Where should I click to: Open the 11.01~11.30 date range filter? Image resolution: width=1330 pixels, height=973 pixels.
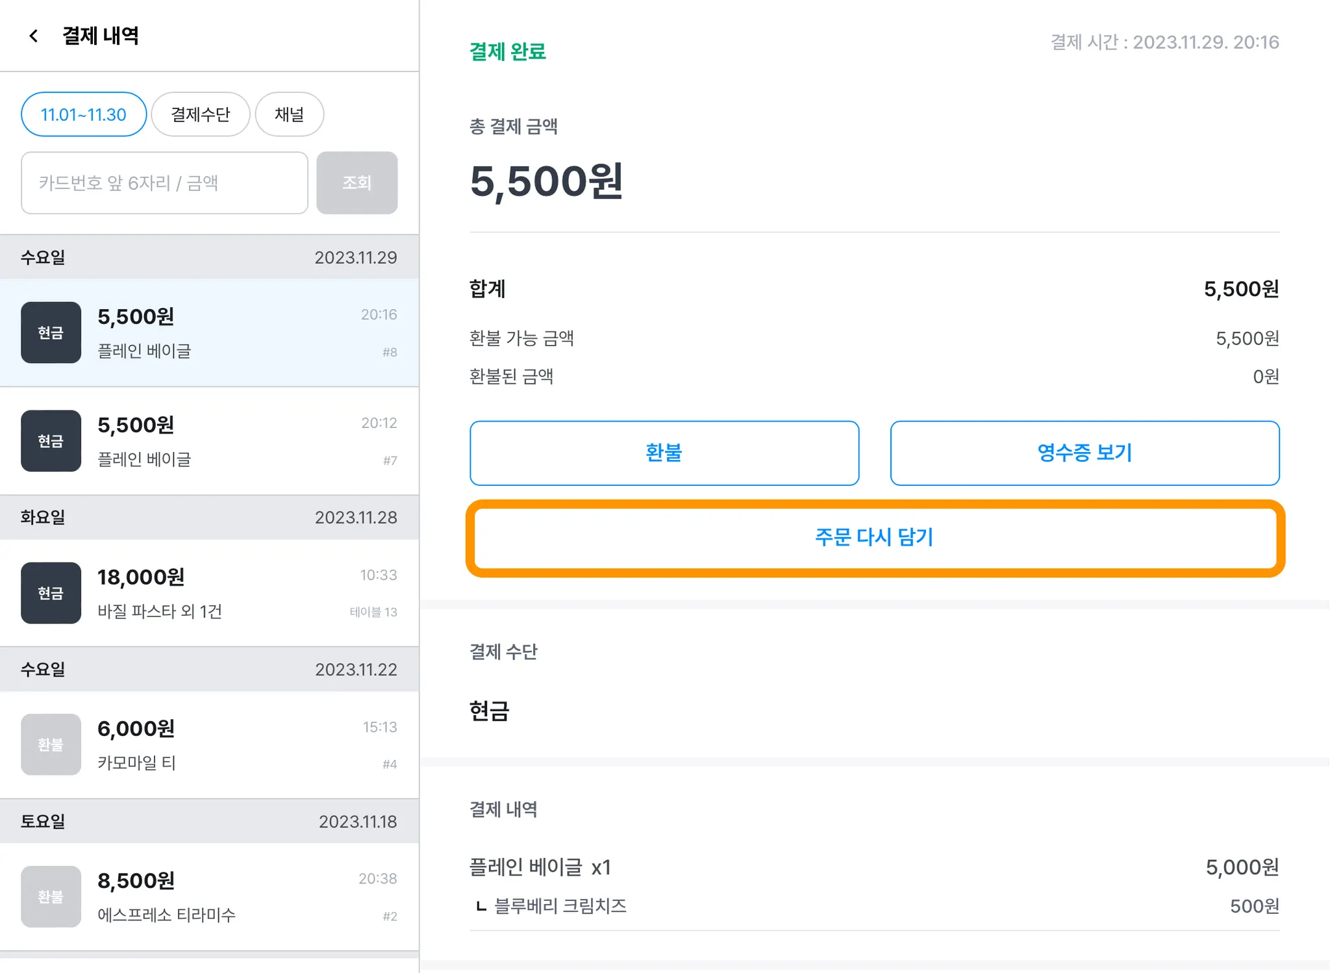[84, 114]
